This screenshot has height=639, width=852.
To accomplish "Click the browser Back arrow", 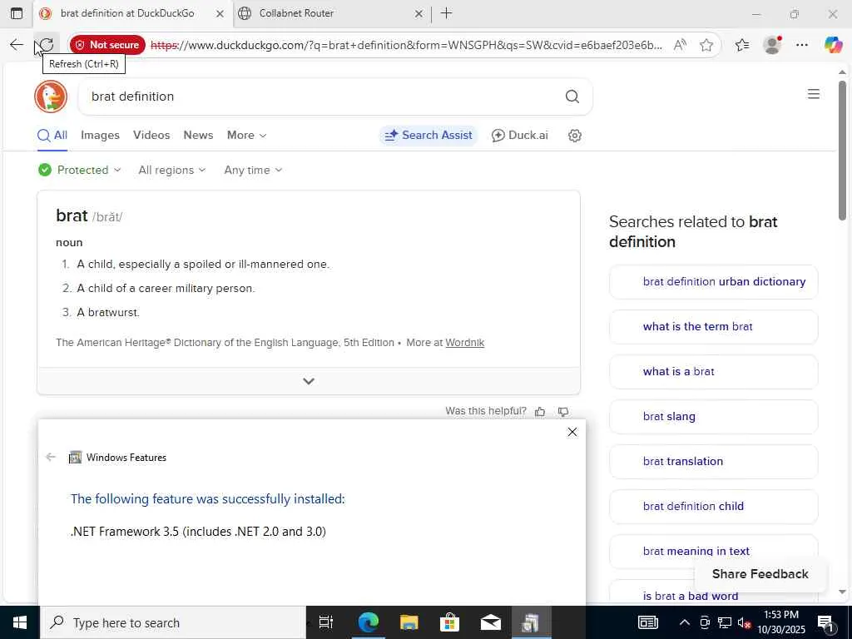I will pyautogui.click(x=17, y=45).
